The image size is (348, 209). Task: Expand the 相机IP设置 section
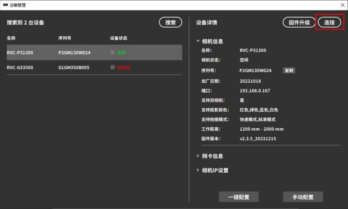coord(198,170)
